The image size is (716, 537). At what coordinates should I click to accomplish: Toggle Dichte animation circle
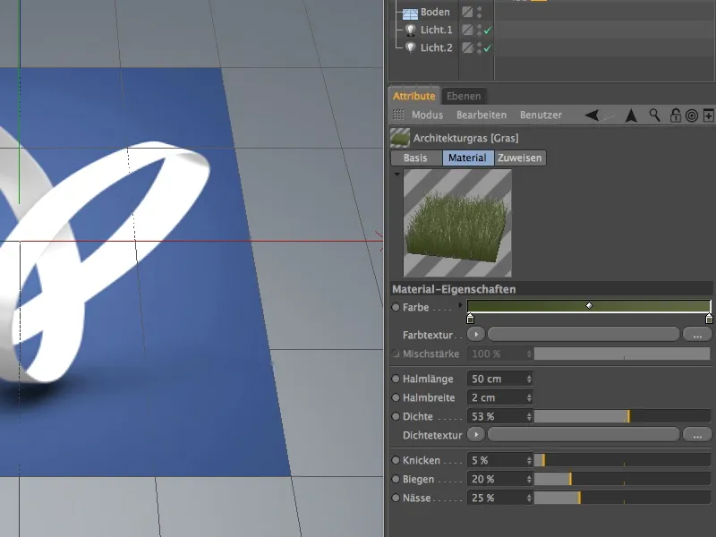tap(396, 416)
